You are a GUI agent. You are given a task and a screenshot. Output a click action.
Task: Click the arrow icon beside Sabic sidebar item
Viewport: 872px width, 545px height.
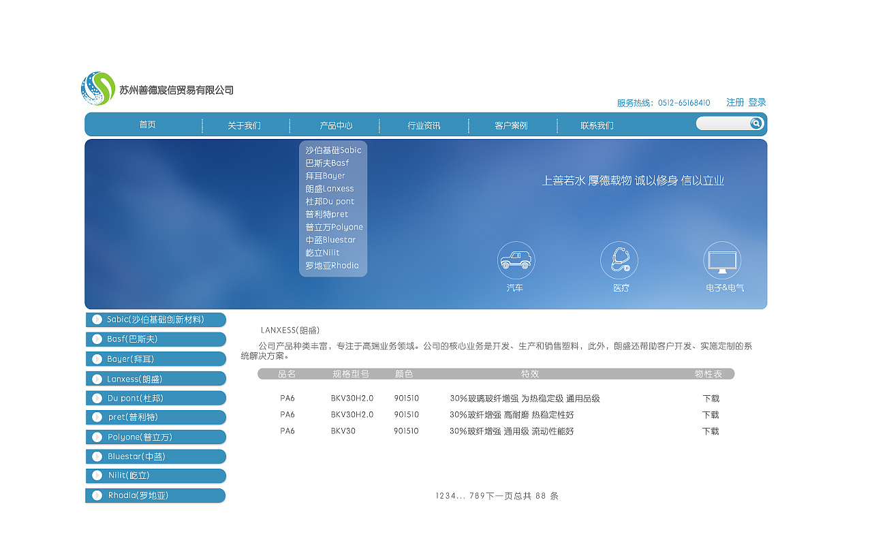coord(97,320)
